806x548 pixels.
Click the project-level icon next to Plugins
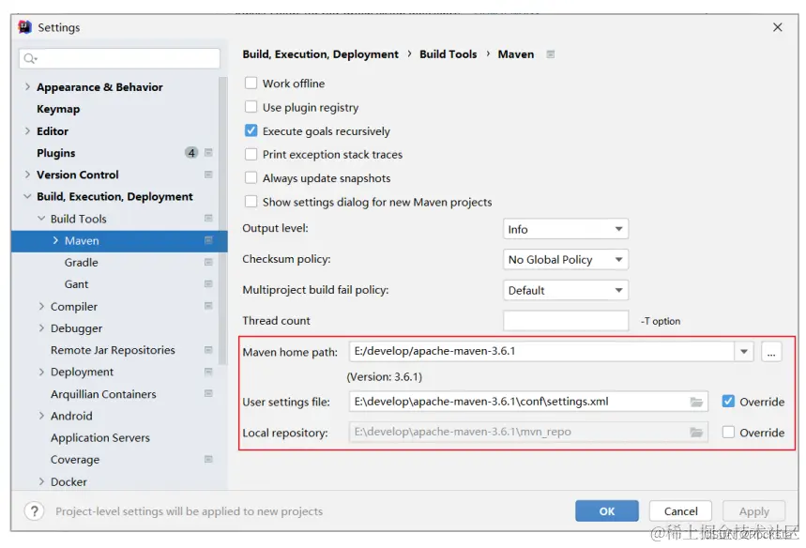point(208,153)
